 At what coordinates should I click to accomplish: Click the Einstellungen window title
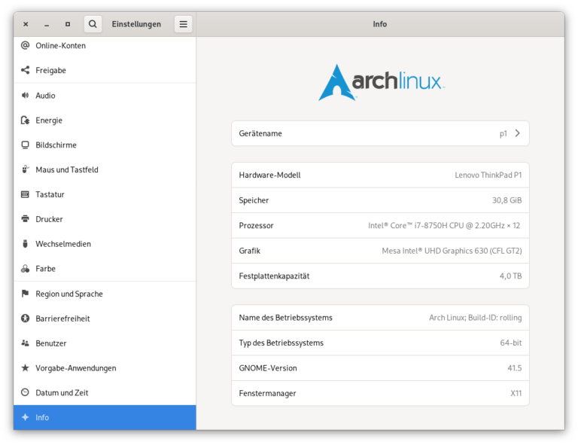136,24
